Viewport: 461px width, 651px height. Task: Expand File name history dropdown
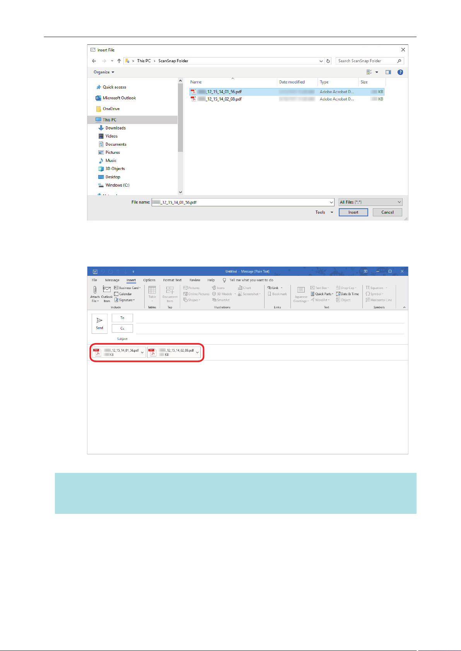click(x=331, y=202)
